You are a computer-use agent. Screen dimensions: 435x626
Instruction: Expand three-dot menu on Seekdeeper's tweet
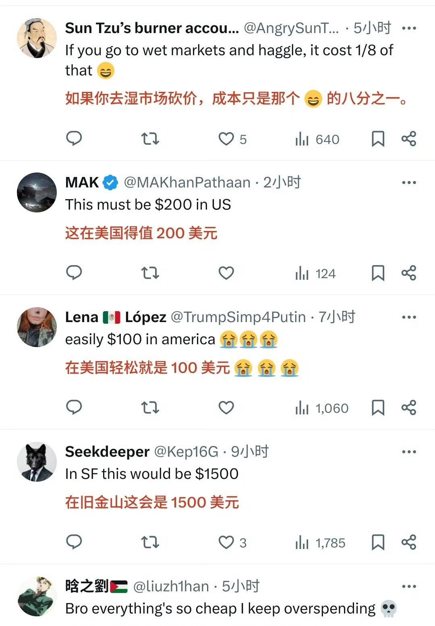click(409, 452)
